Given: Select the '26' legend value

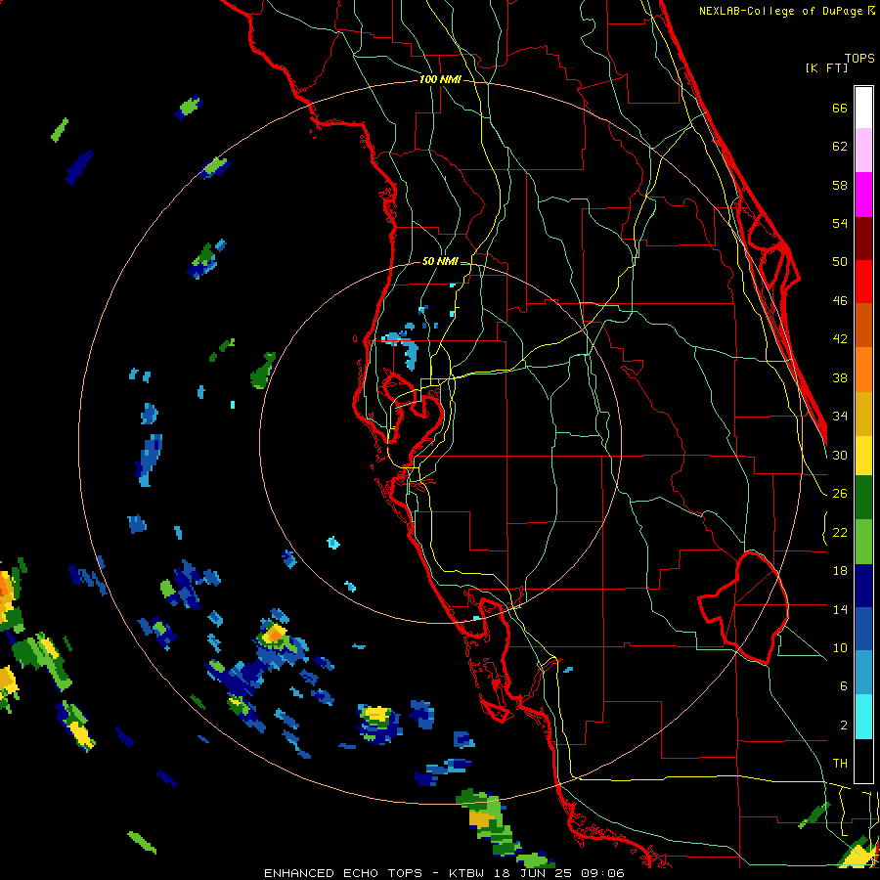Looking at the screenshot, I should pos(840,494).
